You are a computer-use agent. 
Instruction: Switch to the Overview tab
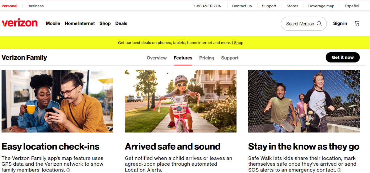click(157, 58)
